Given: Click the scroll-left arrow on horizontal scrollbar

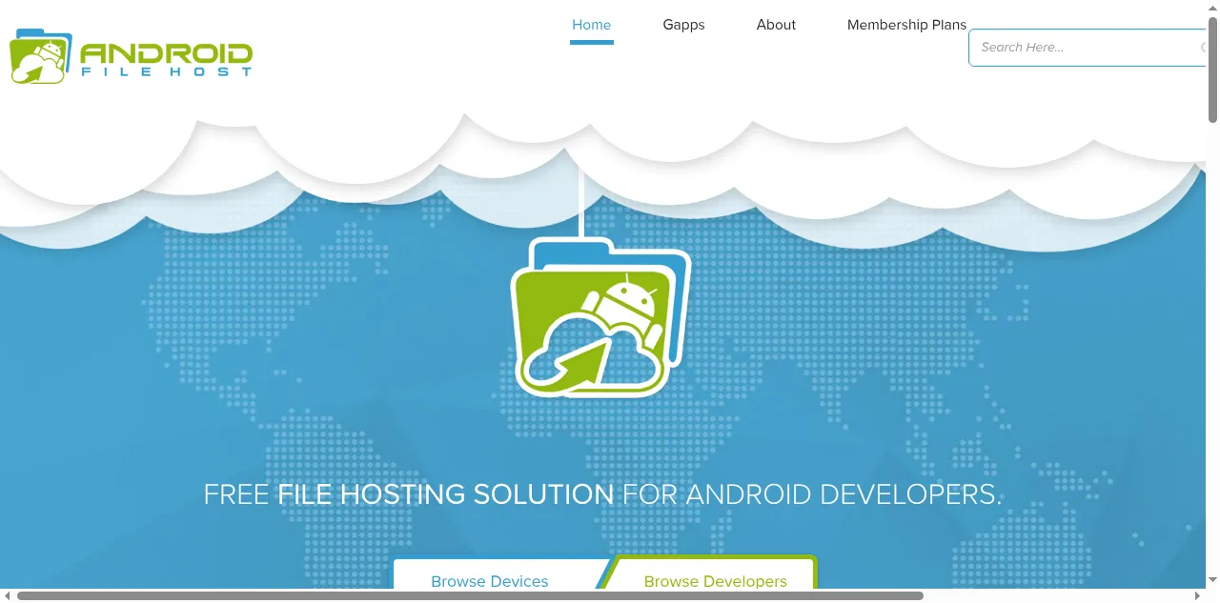Looking at the screenshot, I should pyautogui.click(x=8, y=596).
